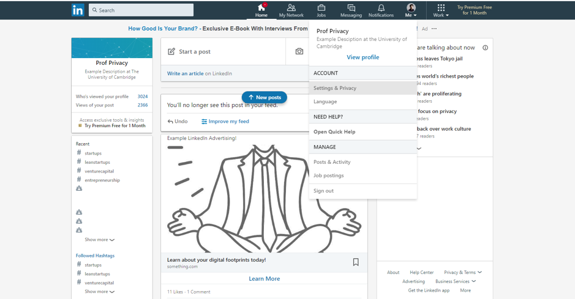Click the LinkedIn logo icon
Viewport: 575px width, 299px height.
(x=78, y=10)
